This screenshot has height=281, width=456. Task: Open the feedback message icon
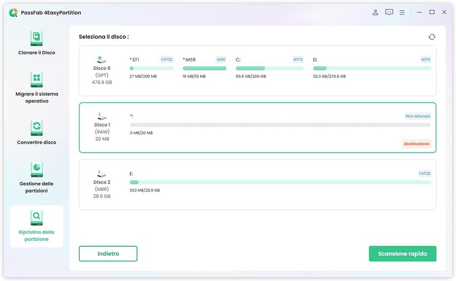389,12
